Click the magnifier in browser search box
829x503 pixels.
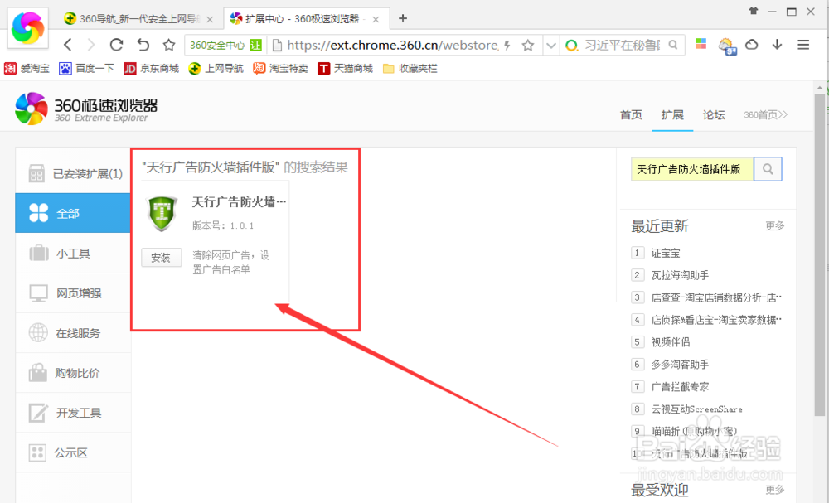pos(673,45)
